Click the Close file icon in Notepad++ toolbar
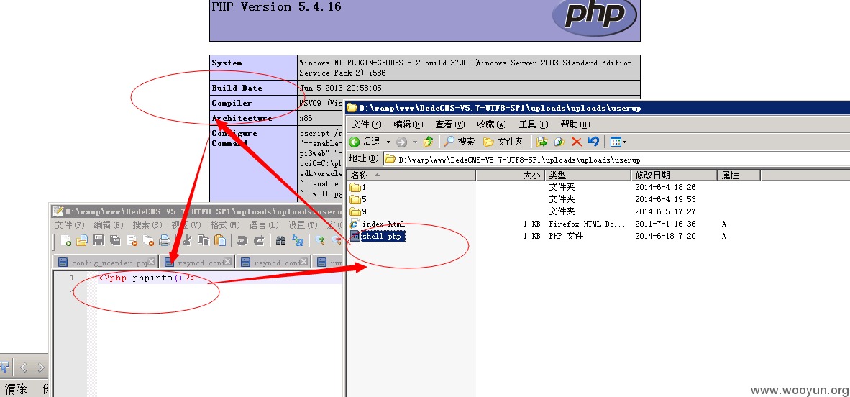 point(132,241)
